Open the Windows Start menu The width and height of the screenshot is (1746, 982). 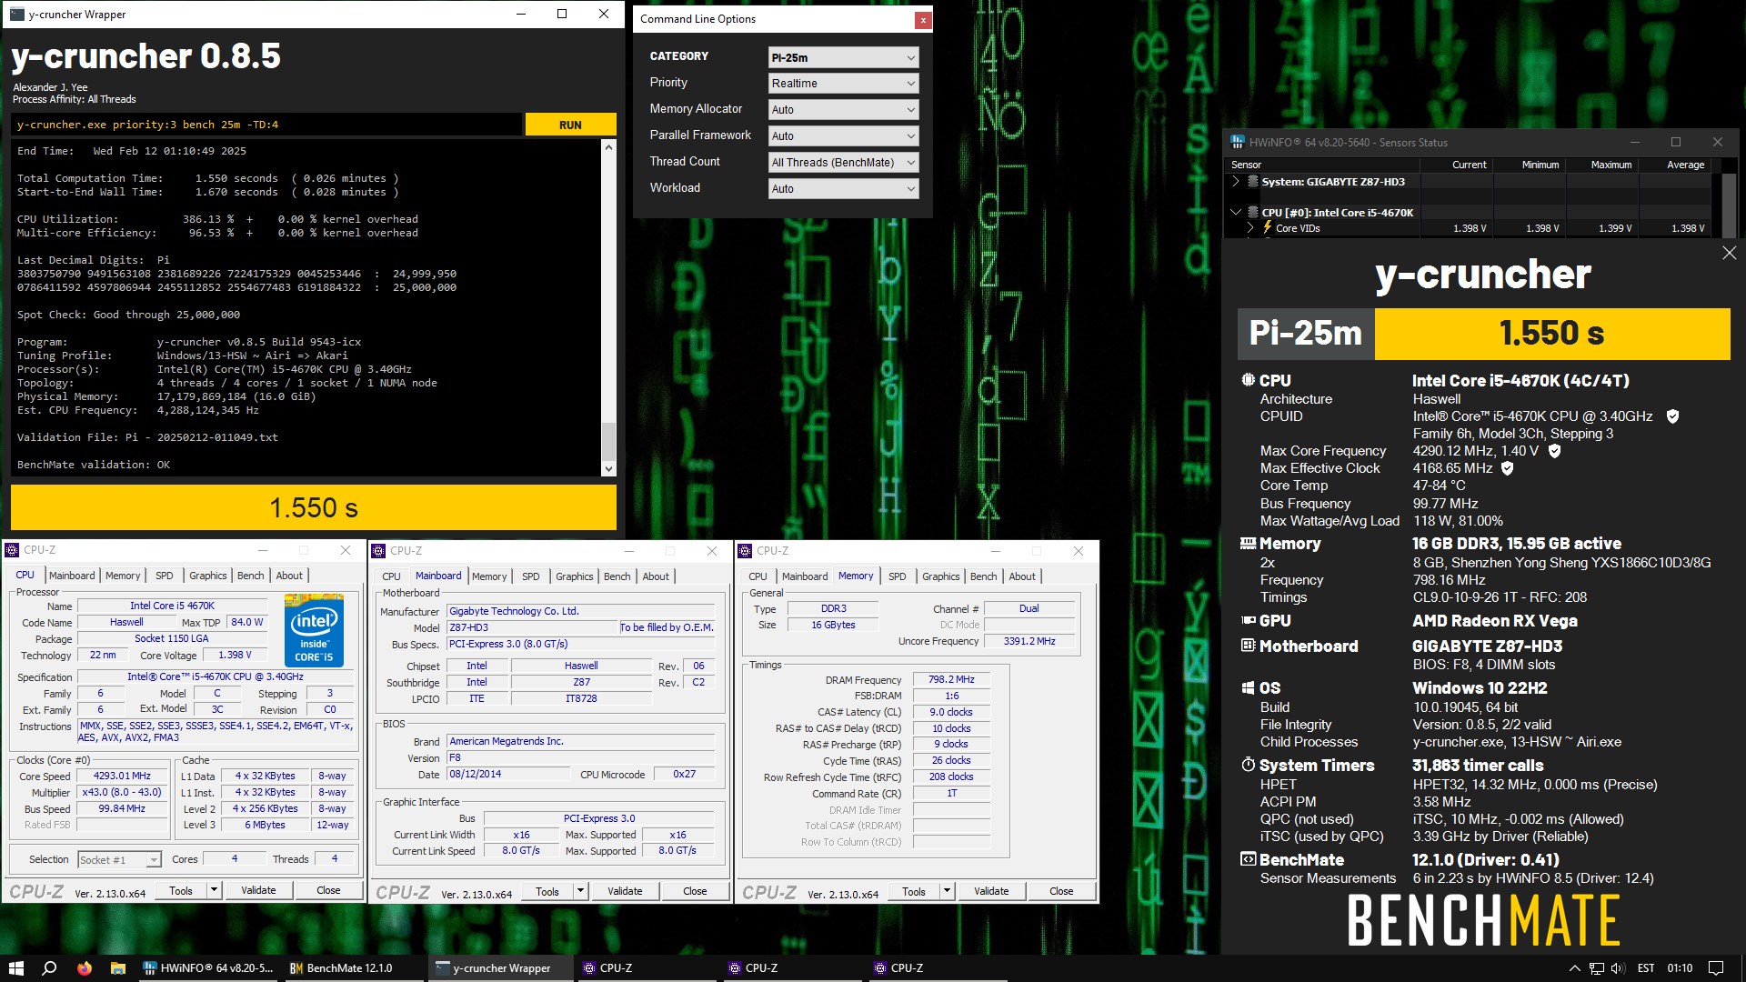coord(15,968)
